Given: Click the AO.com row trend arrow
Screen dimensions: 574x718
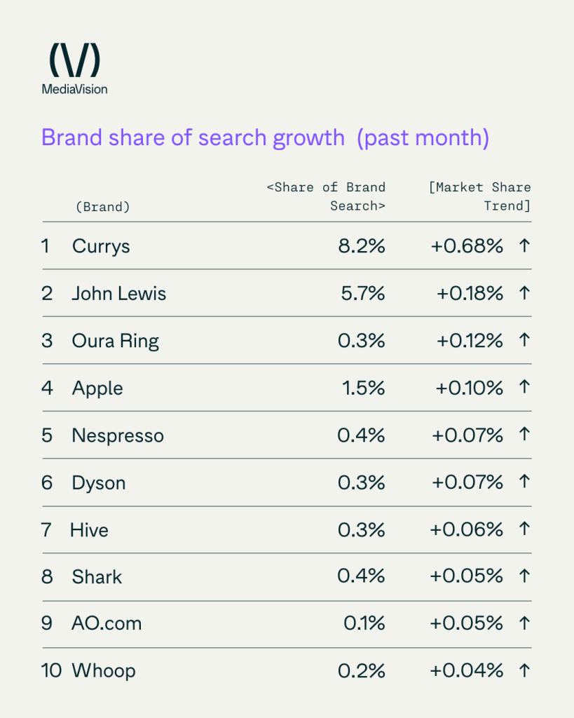Looking at the screenshot, I should (523, 623).
